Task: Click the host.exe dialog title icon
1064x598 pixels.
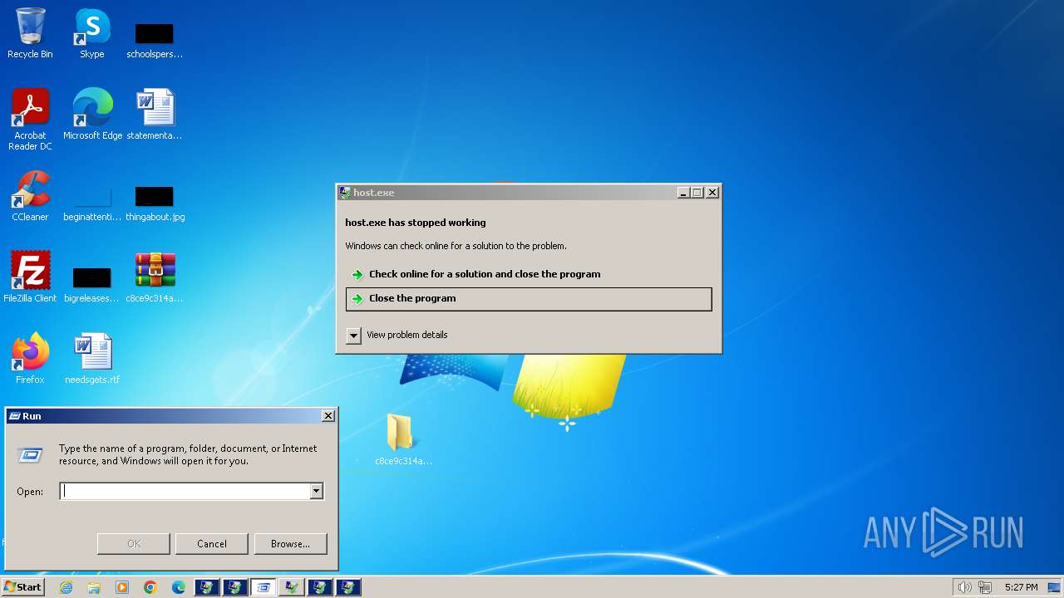Action: [x=345, y=193]
